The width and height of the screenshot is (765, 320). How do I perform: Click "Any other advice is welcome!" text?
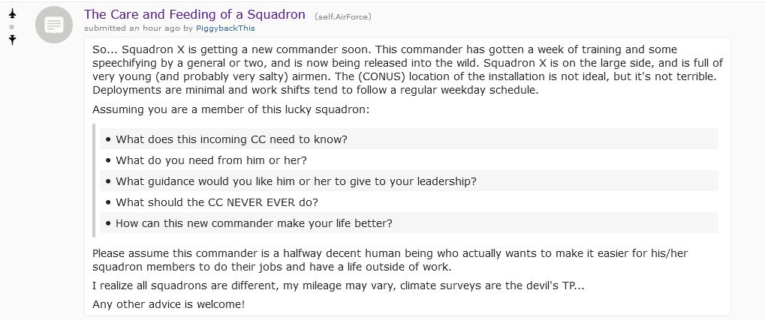168,305
